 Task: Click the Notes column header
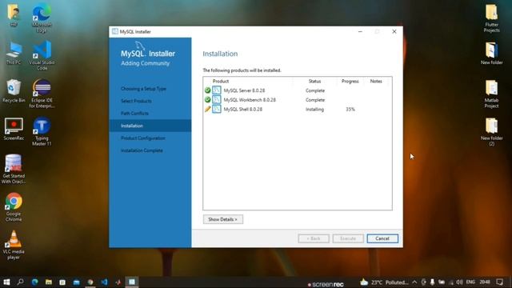pyautogui.click(x=376, y=82)
